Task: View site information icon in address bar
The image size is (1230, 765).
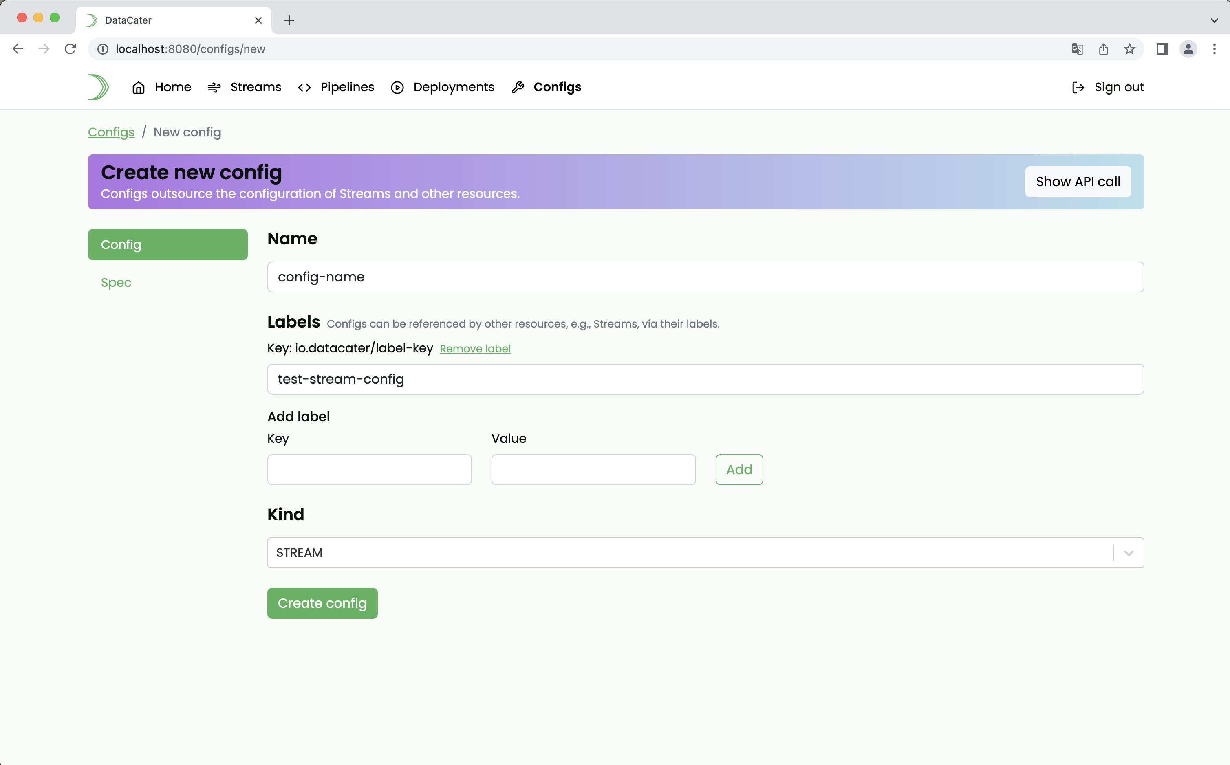Action: (x=103, y=49)
